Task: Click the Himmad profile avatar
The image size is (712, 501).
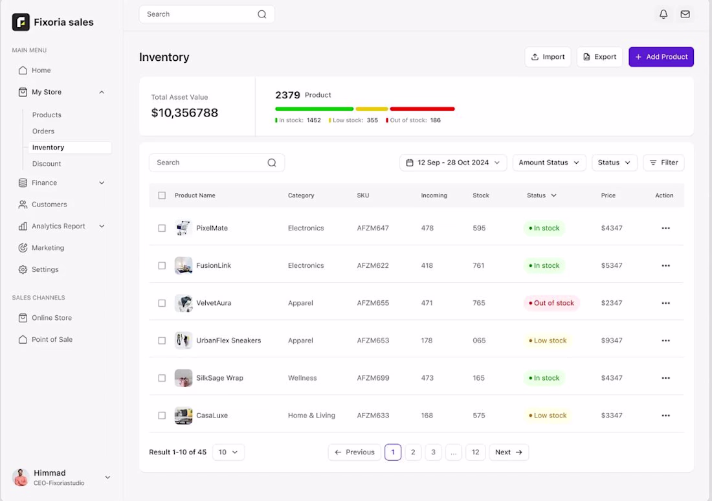Action: pos(21,478)
